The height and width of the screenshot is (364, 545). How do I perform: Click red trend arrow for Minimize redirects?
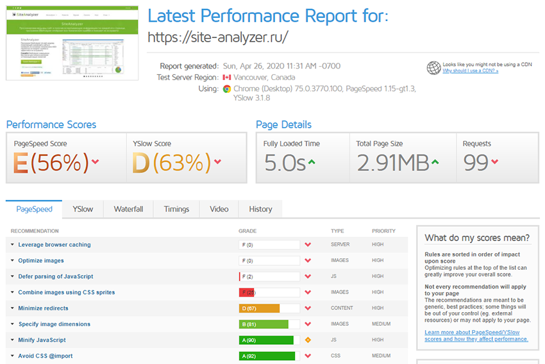click(x=308, y=308)
